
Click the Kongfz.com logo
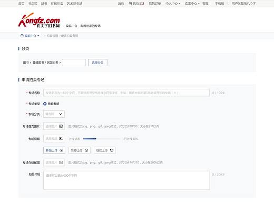[x=39, y=20]
